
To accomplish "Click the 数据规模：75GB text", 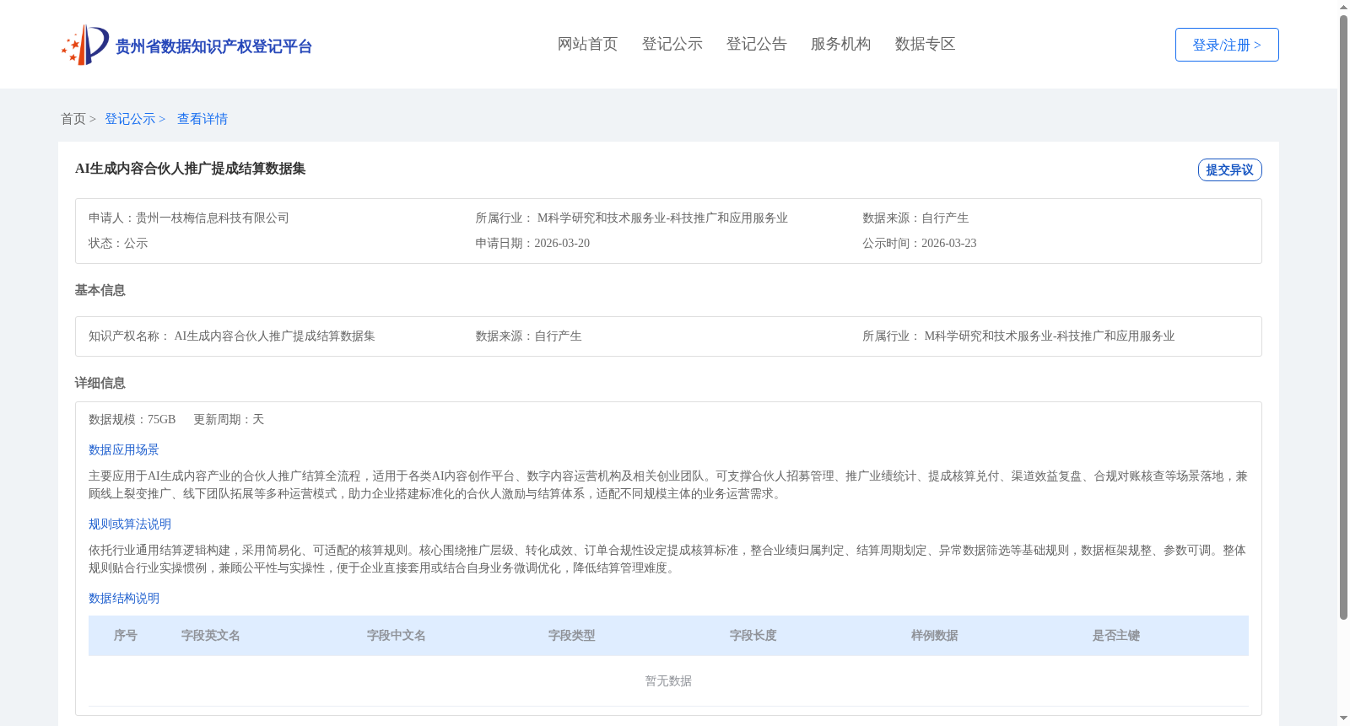I will (132, 419).
